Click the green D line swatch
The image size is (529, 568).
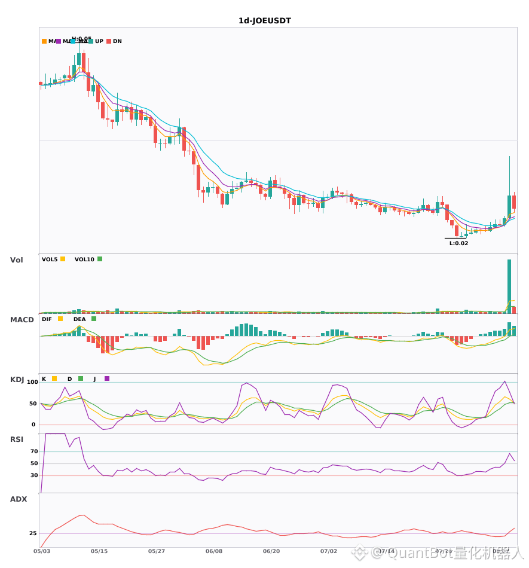tap(81, 378)
